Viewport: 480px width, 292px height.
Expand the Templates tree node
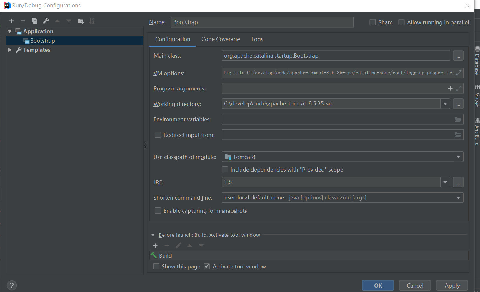[10, 50]
